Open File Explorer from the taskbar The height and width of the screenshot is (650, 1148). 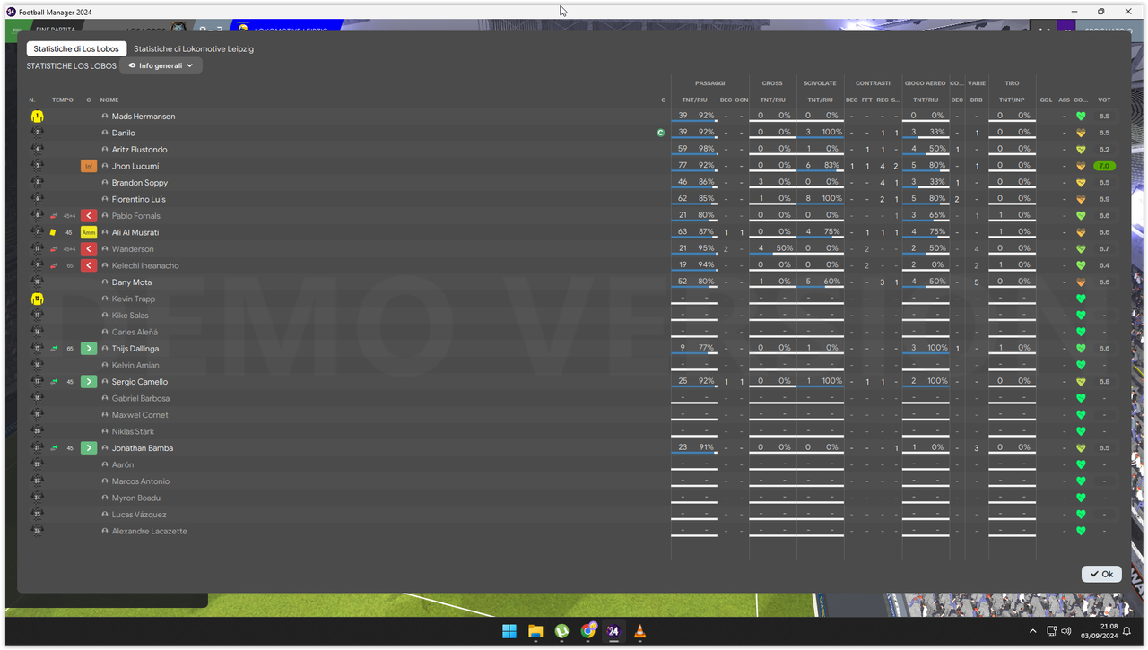535,631
